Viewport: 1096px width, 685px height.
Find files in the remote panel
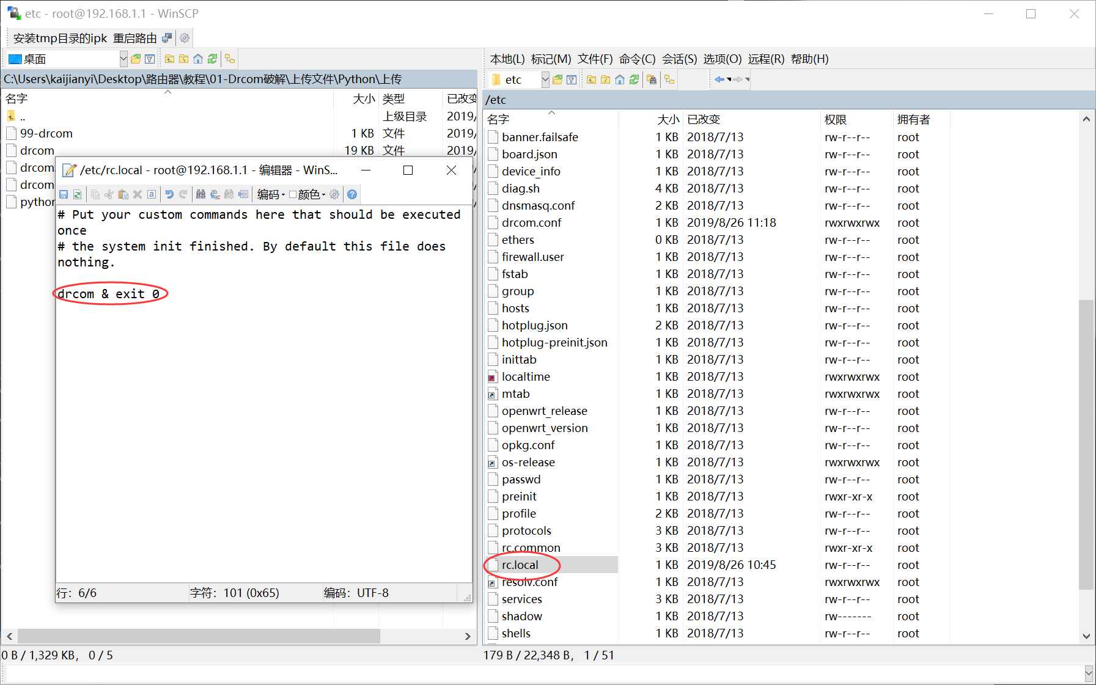pyautogui.click(x=652, y=79)
